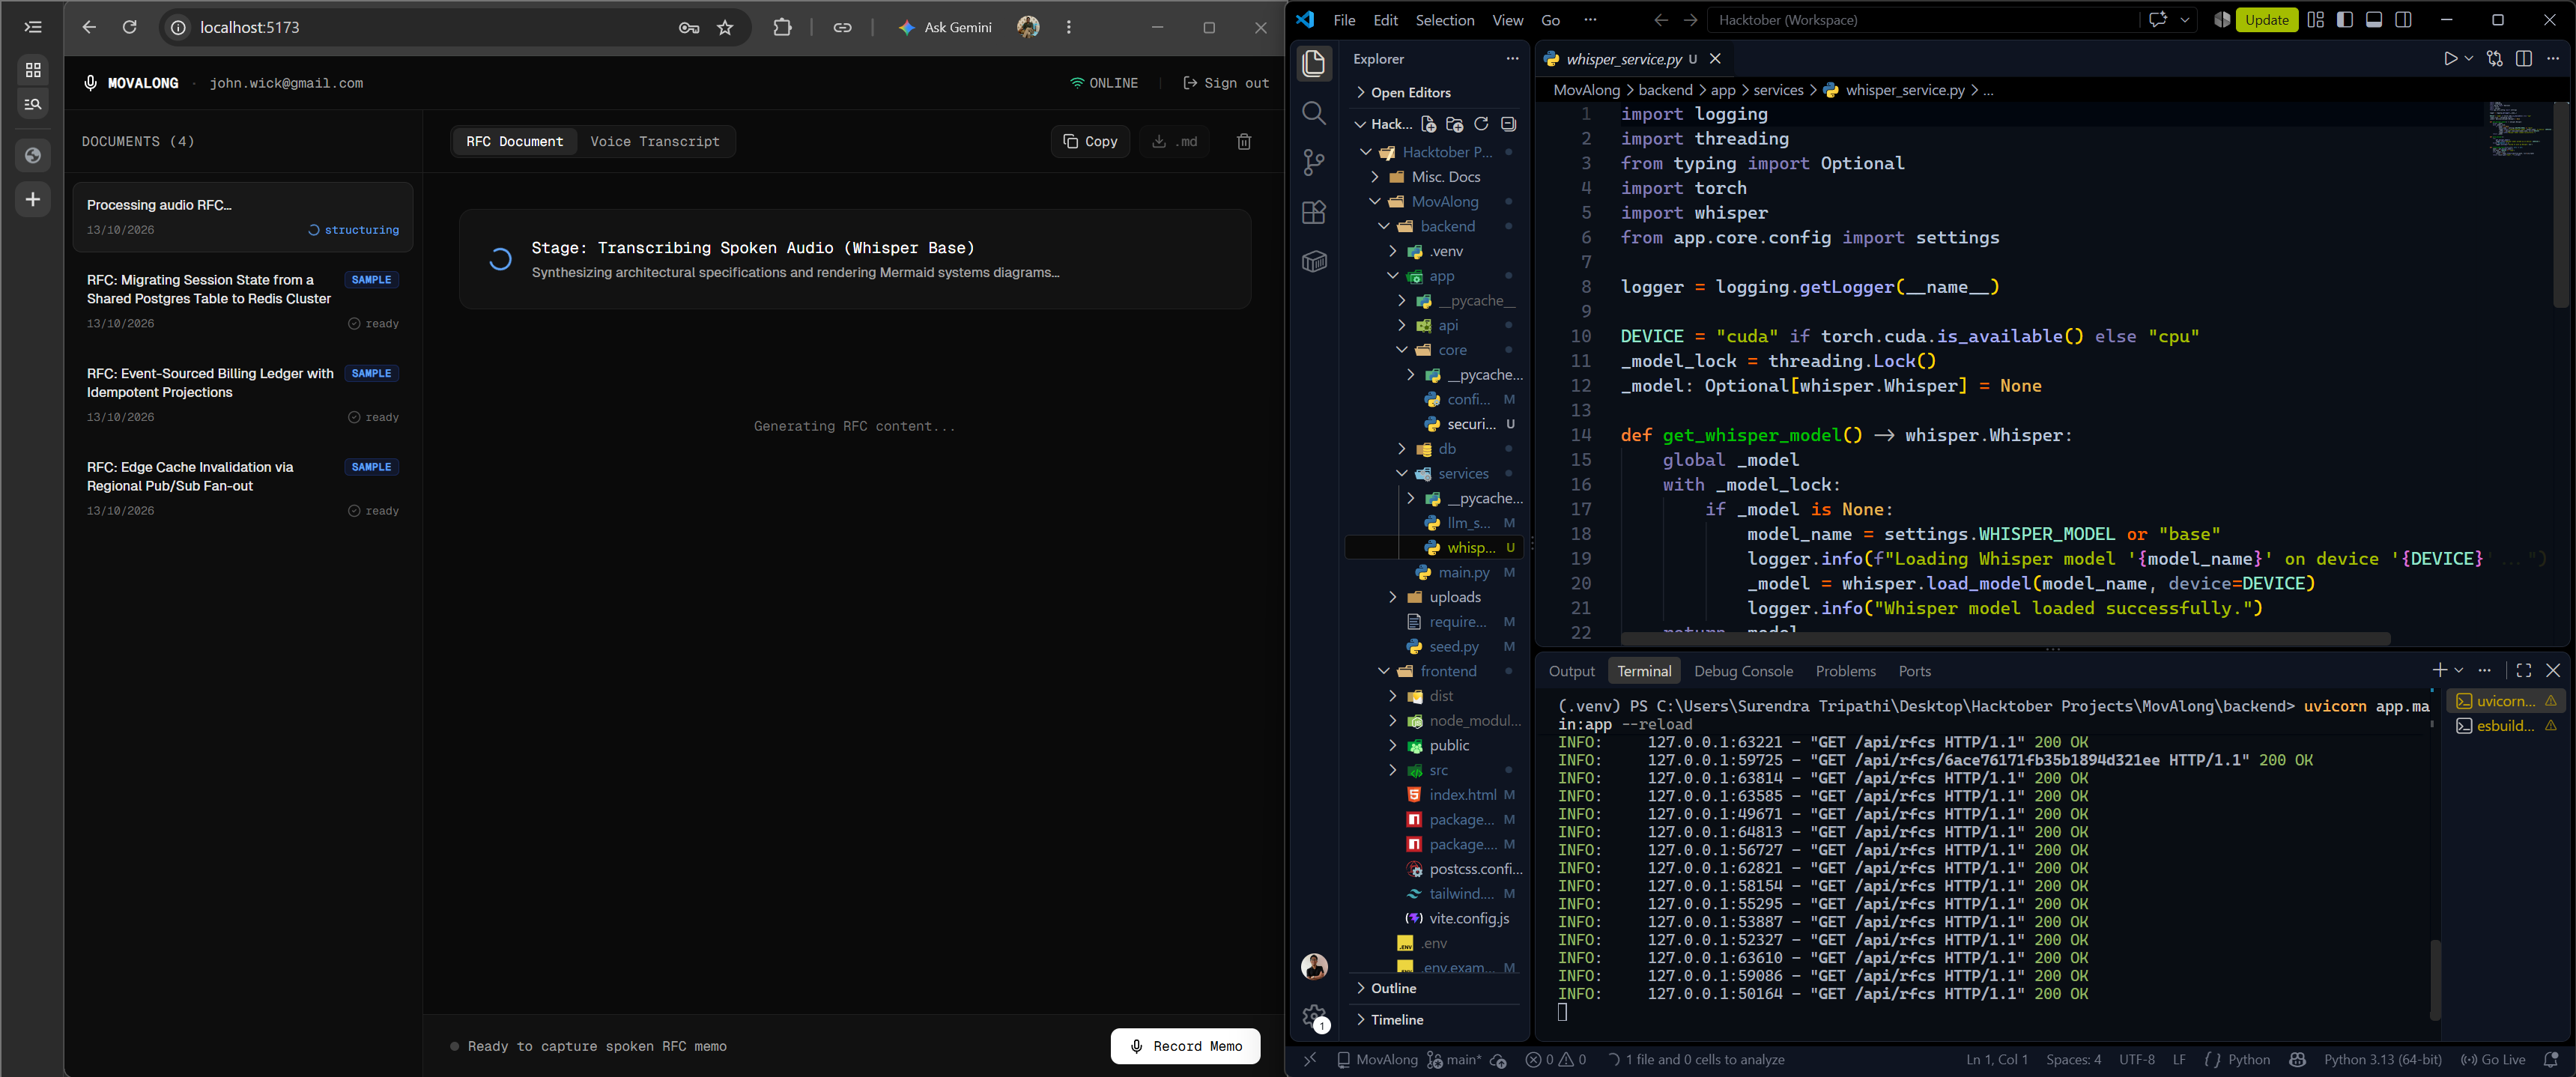Click Sign out in MovAlong header
The width and height of the screenshot is (2576, 1077).
tap(1226, 83)
